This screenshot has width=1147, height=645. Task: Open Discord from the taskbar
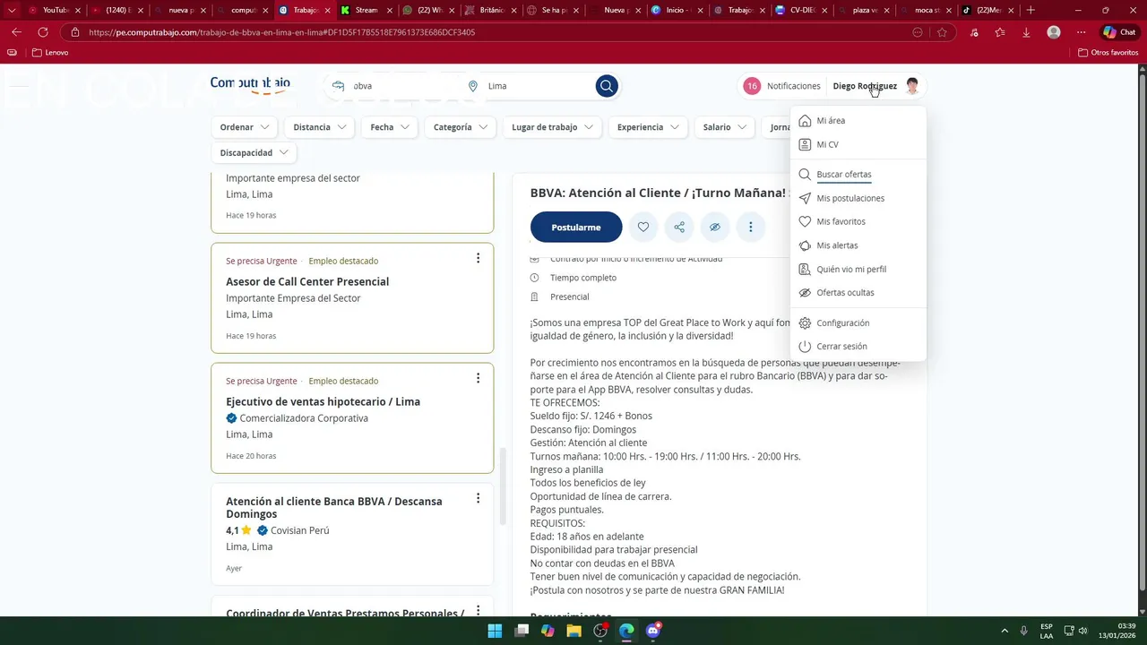[x=653, y=631]
